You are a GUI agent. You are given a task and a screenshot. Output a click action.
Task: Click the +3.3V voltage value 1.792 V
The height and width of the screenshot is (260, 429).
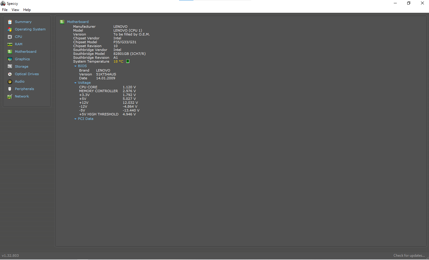point(129,95)
